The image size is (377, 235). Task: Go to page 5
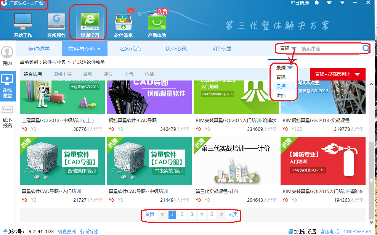(211, 214)
